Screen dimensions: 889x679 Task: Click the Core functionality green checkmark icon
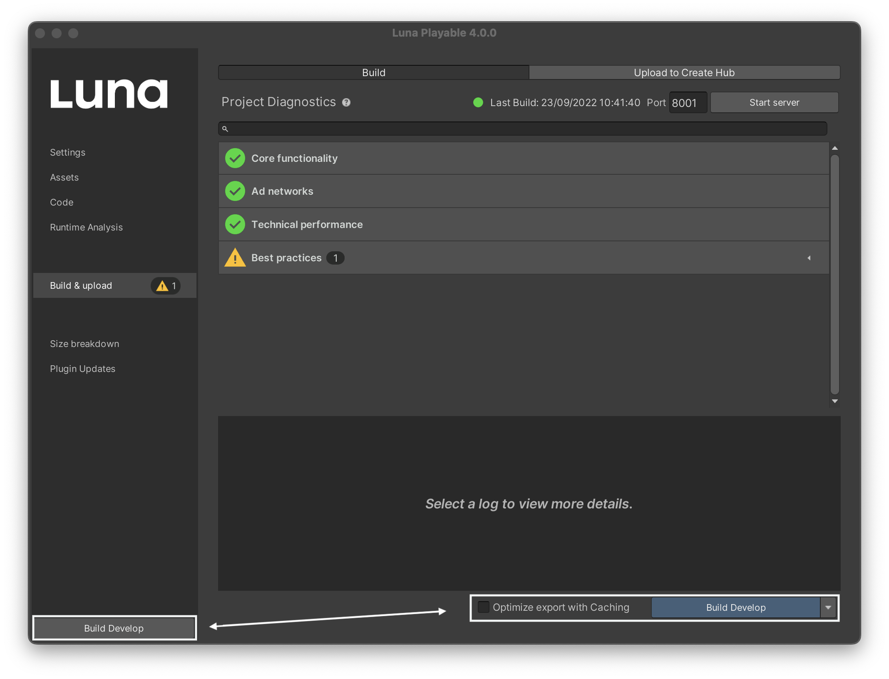point(235,158)
